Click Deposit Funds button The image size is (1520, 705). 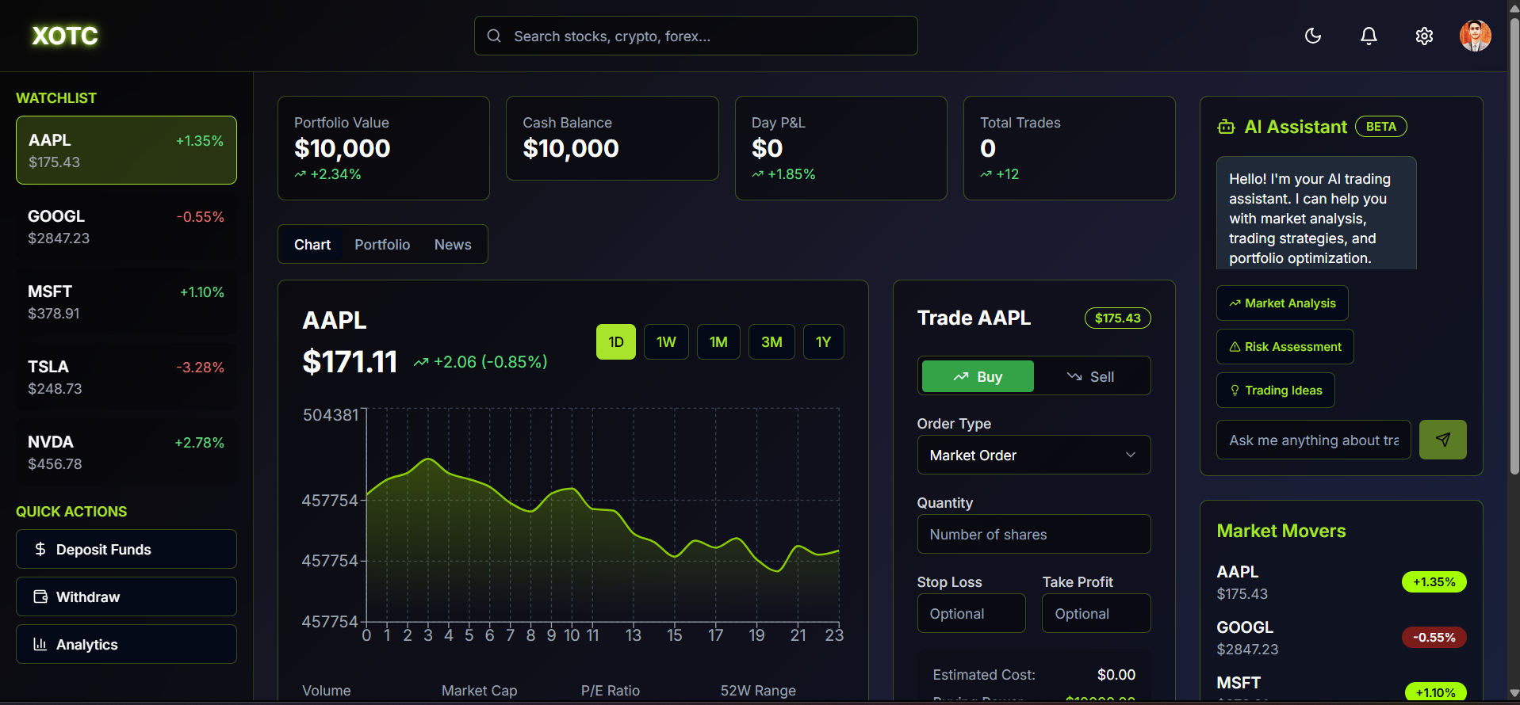126,549
